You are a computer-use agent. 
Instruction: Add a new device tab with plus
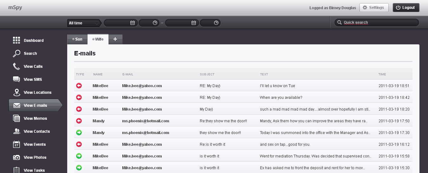(115, 39)
